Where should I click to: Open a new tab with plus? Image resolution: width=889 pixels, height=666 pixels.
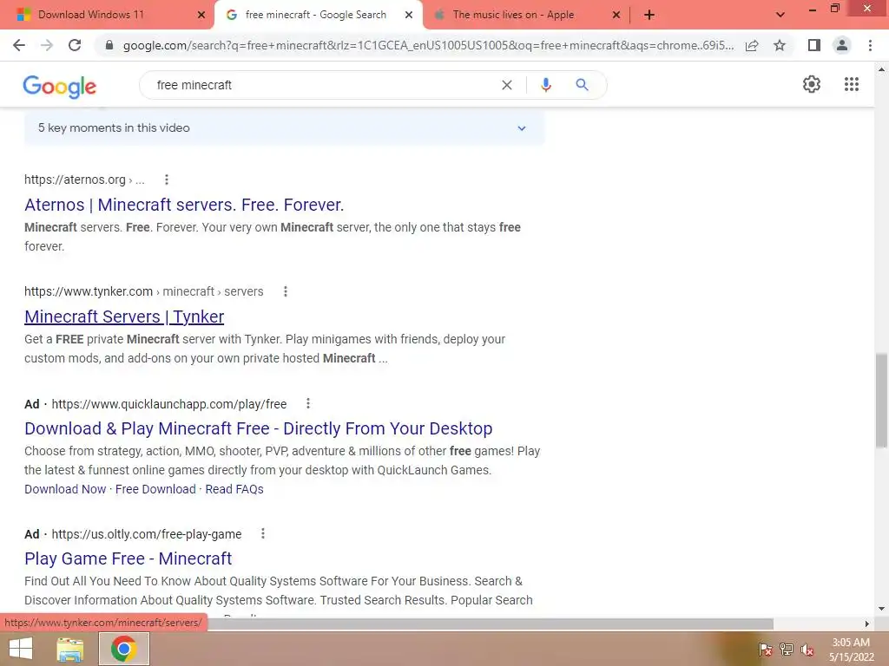pos(649,15)
